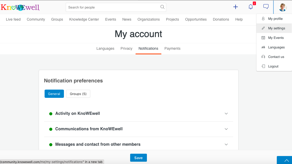292x164 pixels.
Task: Open notifications bell icon
Action: pos(251,7)
